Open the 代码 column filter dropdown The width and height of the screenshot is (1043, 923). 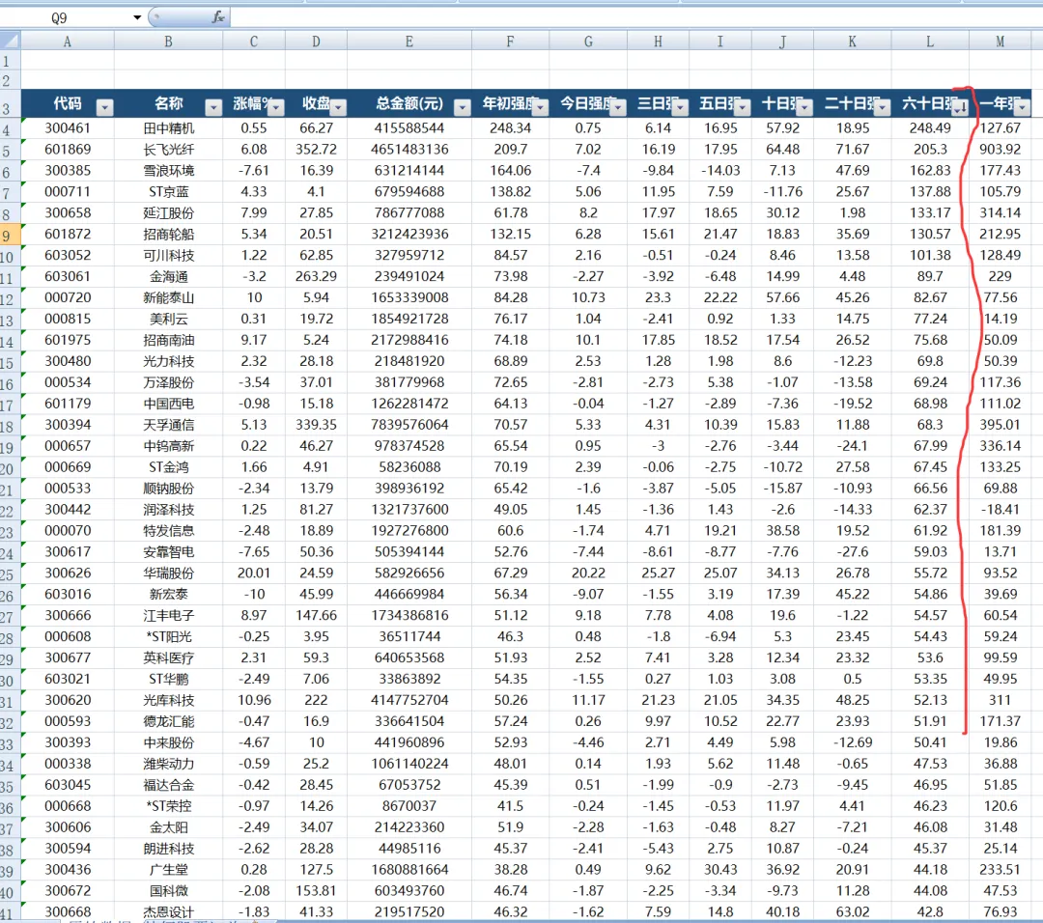[x=104, y=107]
